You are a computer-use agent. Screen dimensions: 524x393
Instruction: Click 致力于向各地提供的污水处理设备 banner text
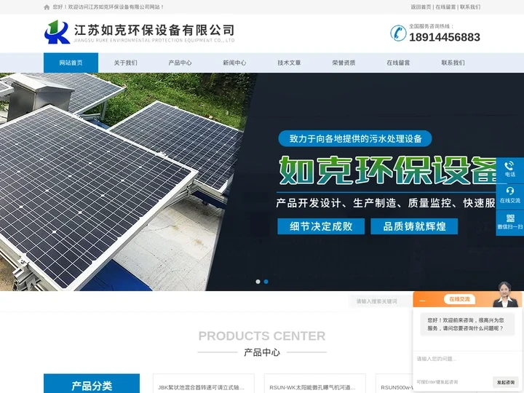[355, 138]
